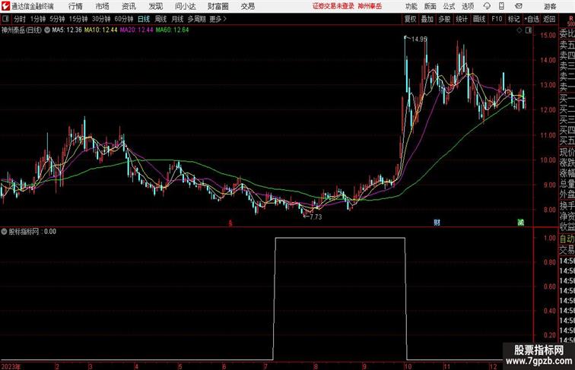Open the 选项 menu
575x370 pixels.
coord(468,6)
